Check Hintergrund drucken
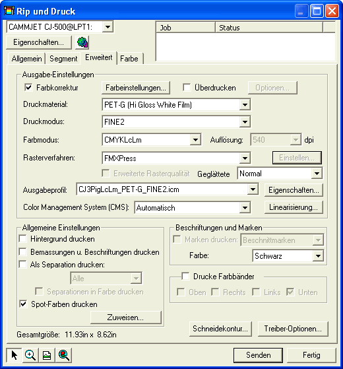 click(23, 238)
